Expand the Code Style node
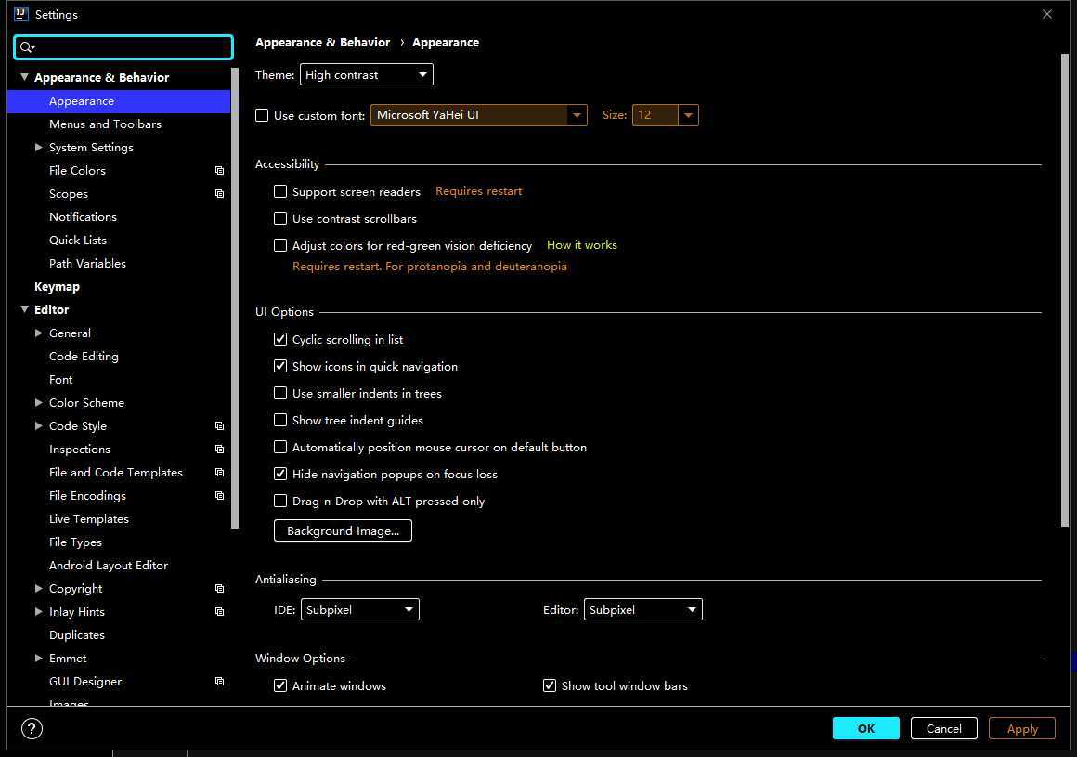 pyautogui.click(x=38, y=426)
